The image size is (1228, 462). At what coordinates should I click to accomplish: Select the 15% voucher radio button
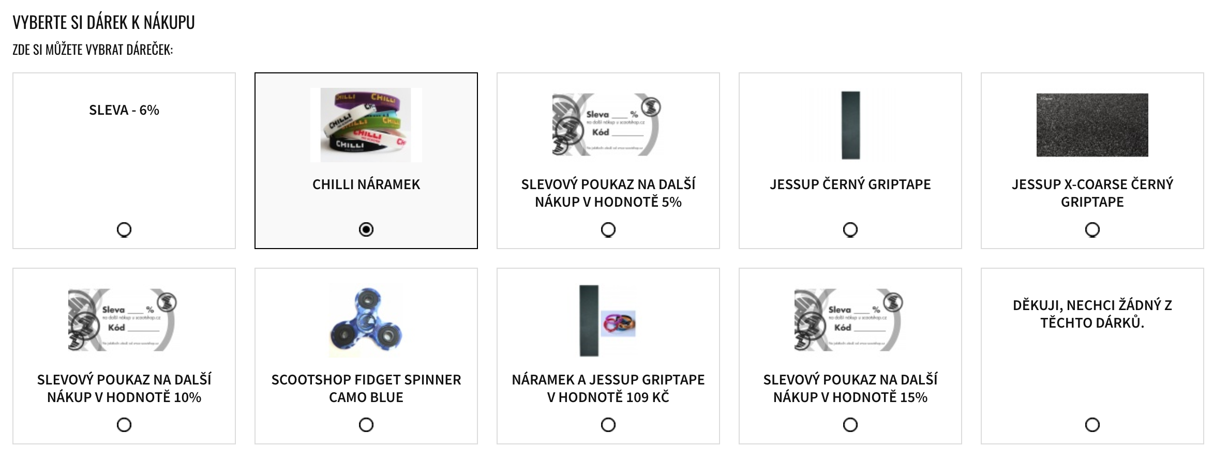[x=850, y=425]
